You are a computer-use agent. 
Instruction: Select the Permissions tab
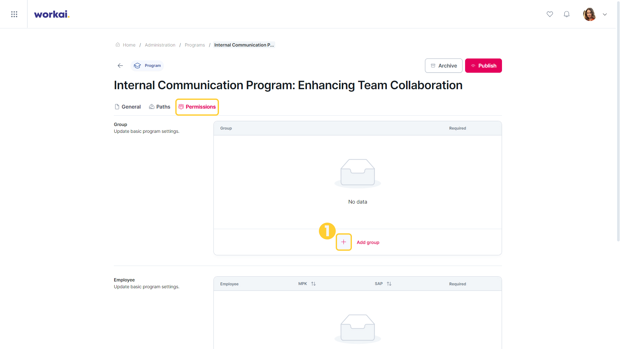(197, 107)
